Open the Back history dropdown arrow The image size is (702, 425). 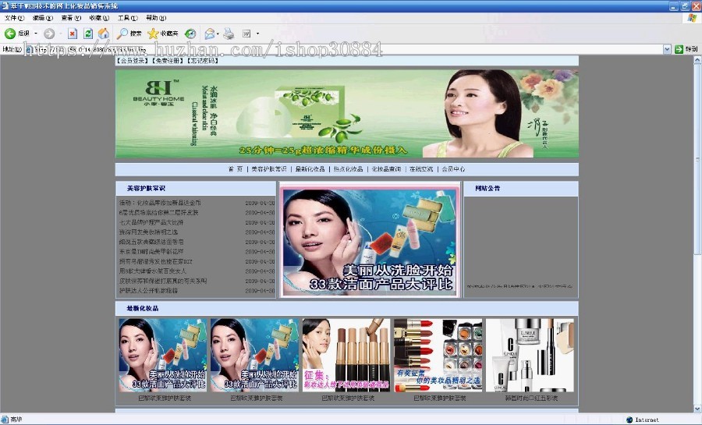click(x=36, y=34)
